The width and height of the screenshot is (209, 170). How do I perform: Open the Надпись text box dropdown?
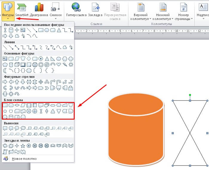tap(203, 11)
